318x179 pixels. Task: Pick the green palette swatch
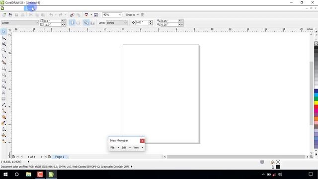click(316, 99)
